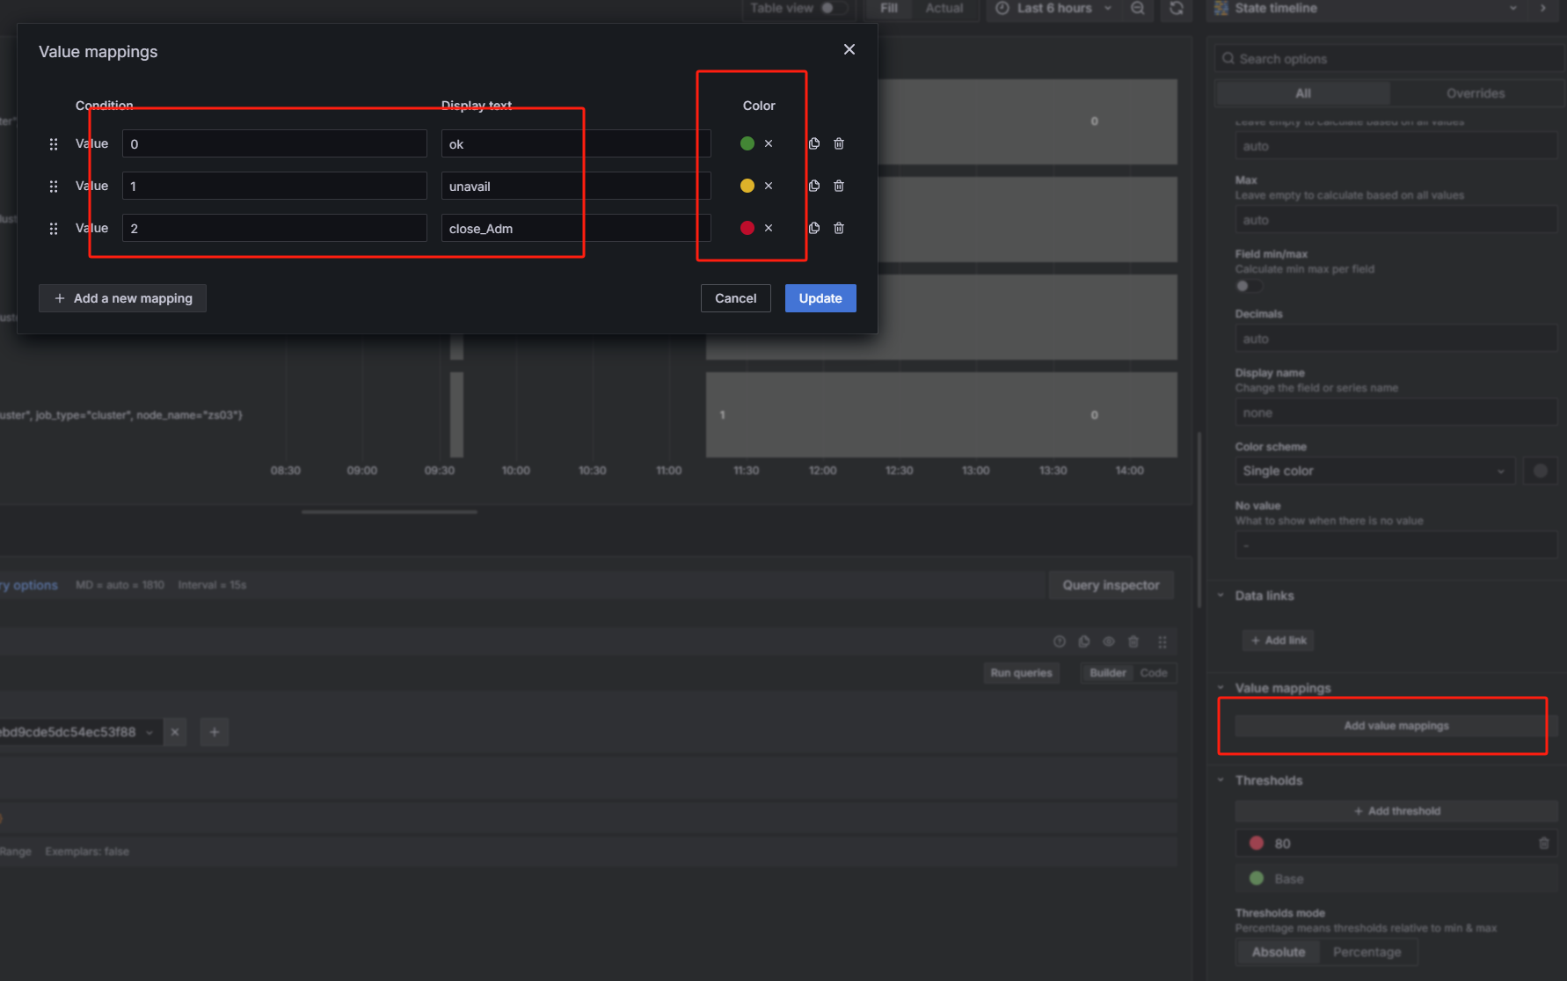Clear the green color of 'ok' mapping

pos(769,143)
